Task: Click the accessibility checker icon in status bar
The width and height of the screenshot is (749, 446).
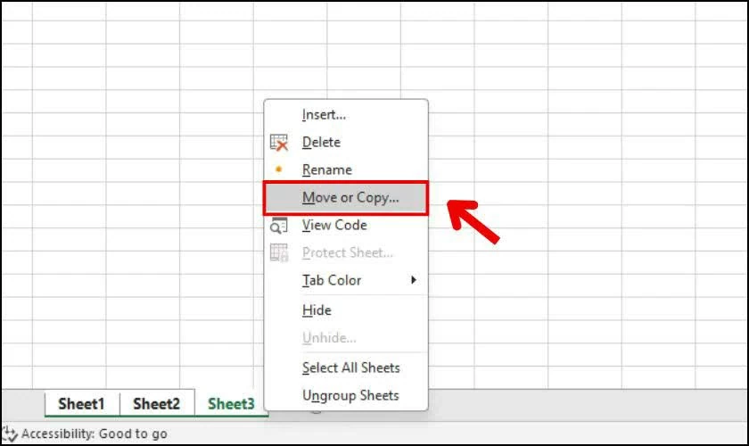Action: pos(10,434)
